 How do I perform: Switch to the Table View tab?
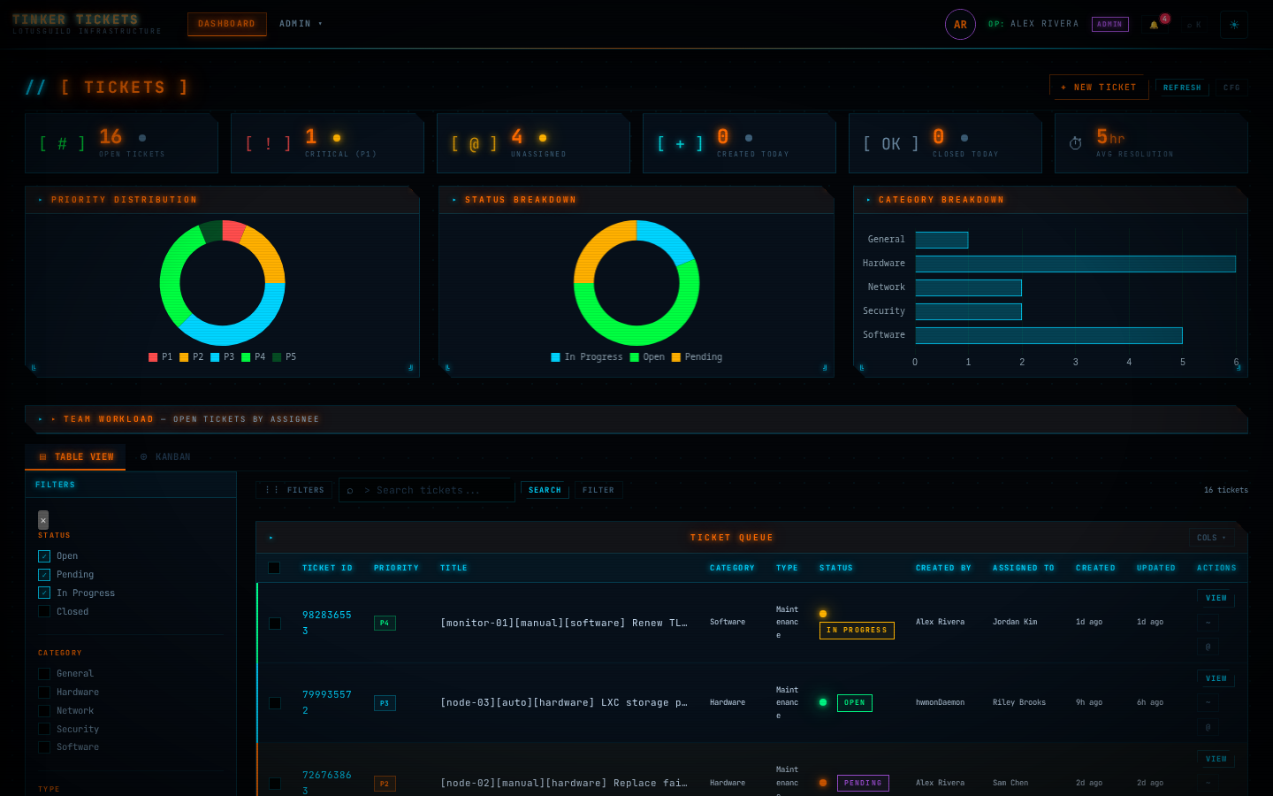[76, 457]
